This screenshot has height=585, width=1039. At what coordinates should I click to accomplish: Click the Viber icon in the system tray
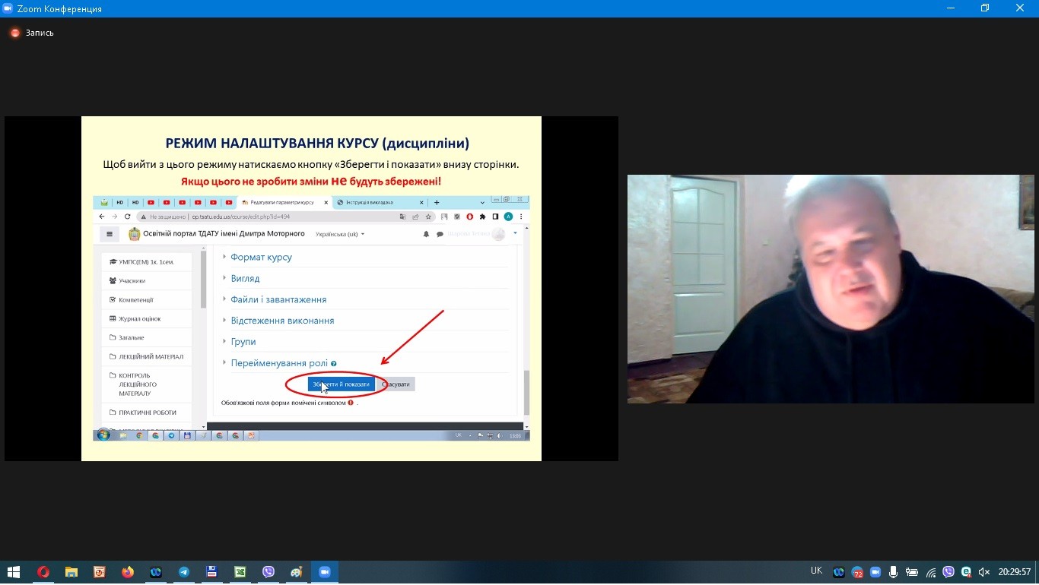[x=948, y=572]
